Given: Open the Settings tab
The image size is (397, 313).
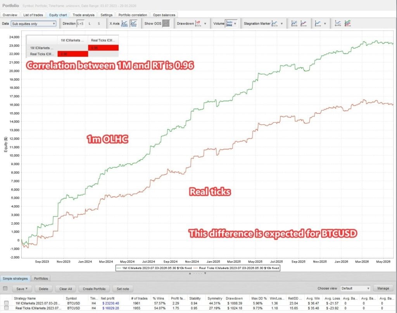Looking at the screenshot, I should 106,15.
